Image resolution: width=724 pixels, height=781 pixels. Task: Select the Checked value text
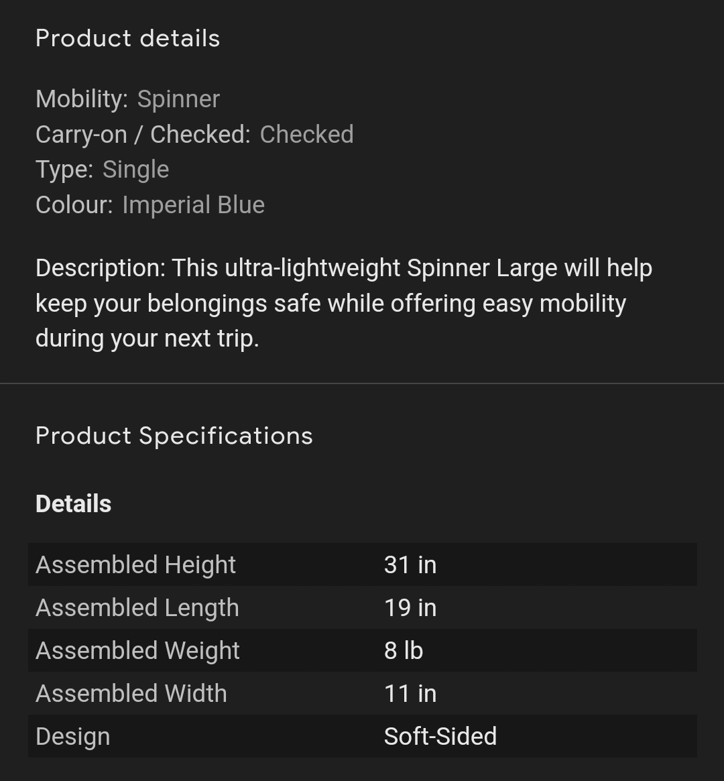(x=306, y=135)
